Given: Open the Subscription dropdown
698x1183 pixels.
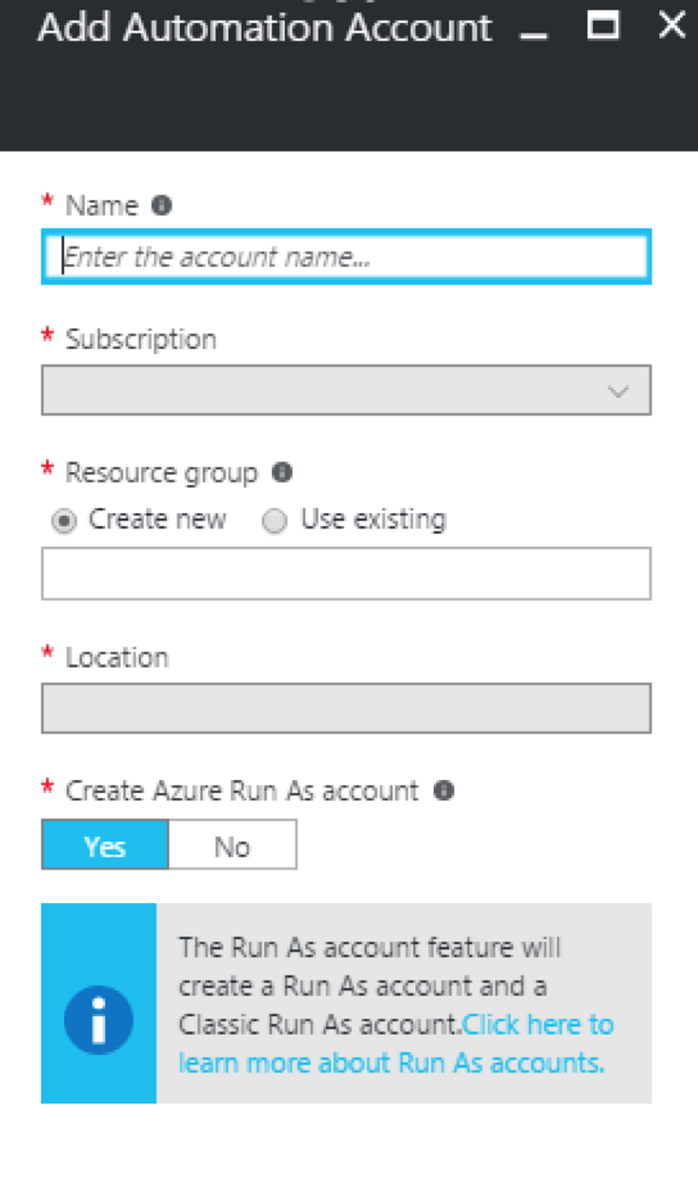Looking at the screenshot, I should pos(346,390).
